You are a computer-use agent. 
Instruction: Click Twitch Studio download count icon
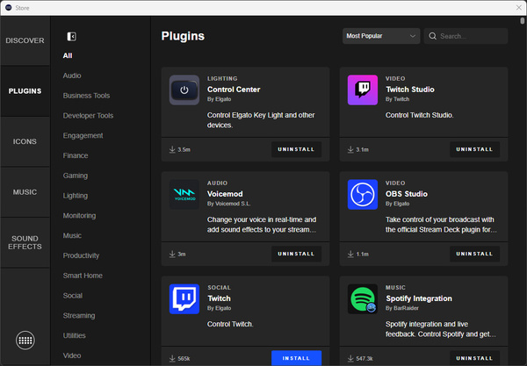350,149
